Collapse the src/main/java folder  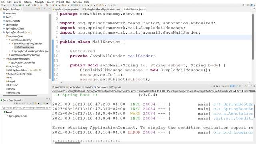(x=4, y=36)
